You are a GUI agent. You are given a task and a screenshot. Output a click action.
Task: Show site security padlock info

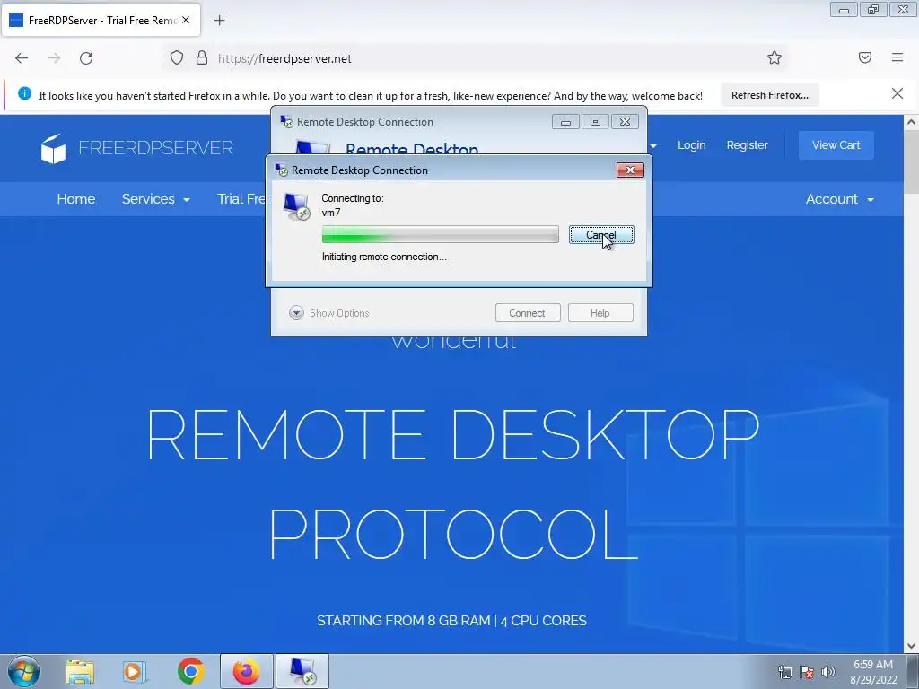202,58
